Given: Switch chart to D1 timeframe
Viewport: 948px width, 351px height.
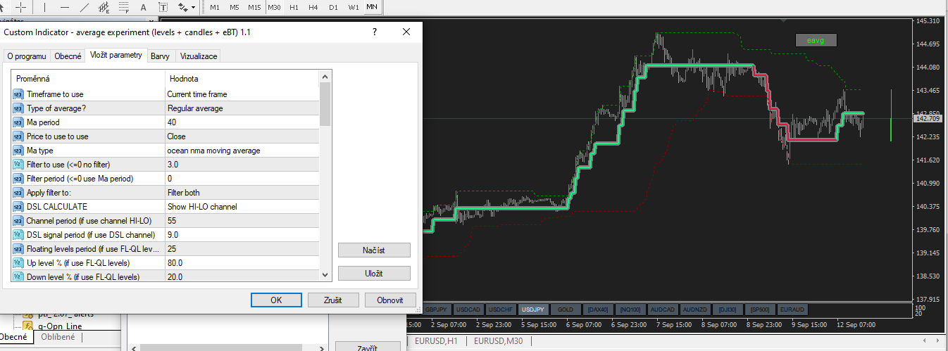Looking at the screenshot, I should (333, 7).
